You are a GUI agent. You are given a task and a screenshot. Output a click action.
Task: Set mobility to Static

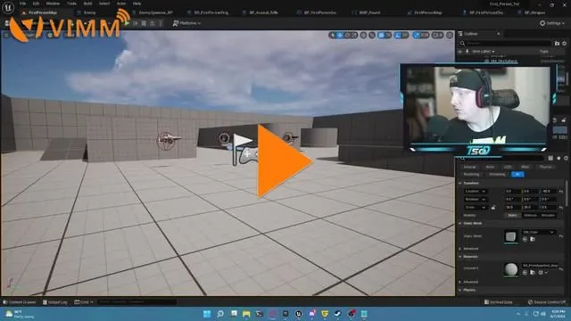pyautogui.click(x=512, y=215)
